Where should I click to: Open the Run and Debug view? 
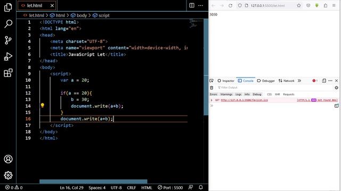click(8, 57)
